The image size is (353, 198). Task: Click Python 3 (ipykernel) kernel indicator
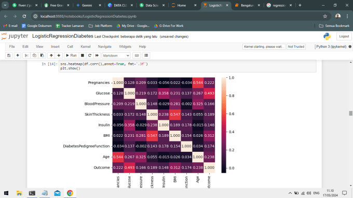(x=331, y=47)
